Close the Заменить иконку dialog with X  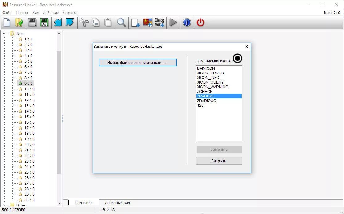click(246, 47)
